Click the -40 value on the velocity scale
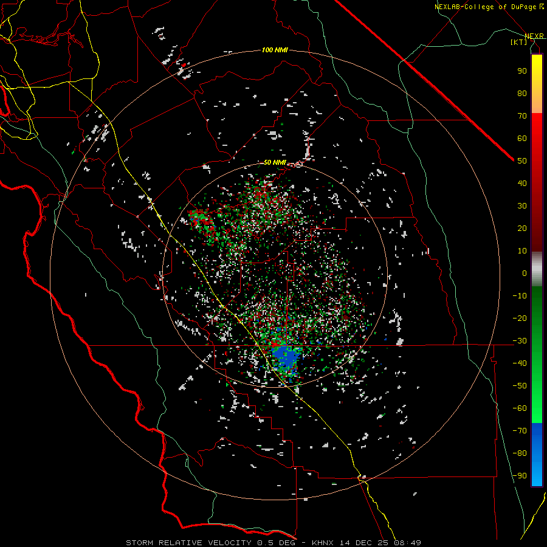Screen dimensions: 547x547 tap(520, 363)
